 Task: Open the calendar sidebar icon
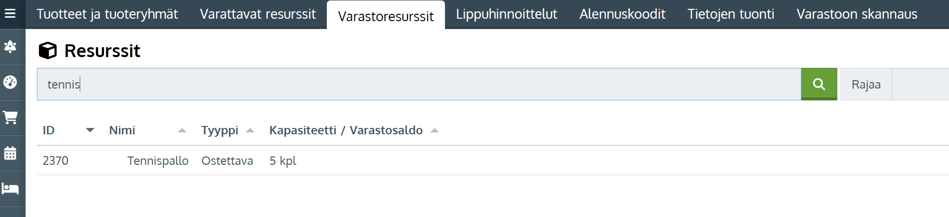point(10,153)
